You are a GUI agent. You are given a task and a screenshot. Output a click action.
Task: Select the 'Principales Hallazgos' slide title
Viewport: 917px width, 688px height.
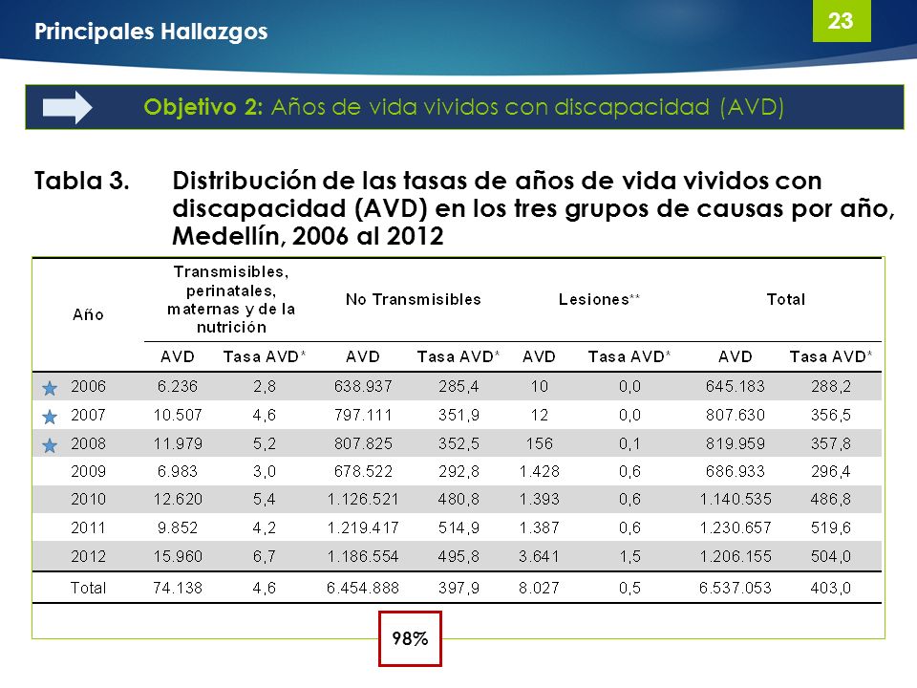tap(151, 31)
